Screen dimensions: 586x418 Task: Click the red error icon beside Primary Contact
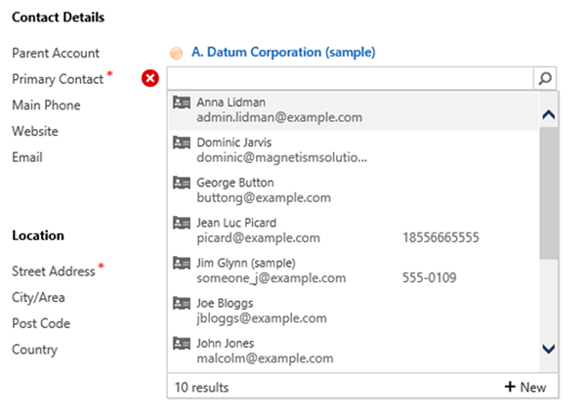tap(149, 79)
